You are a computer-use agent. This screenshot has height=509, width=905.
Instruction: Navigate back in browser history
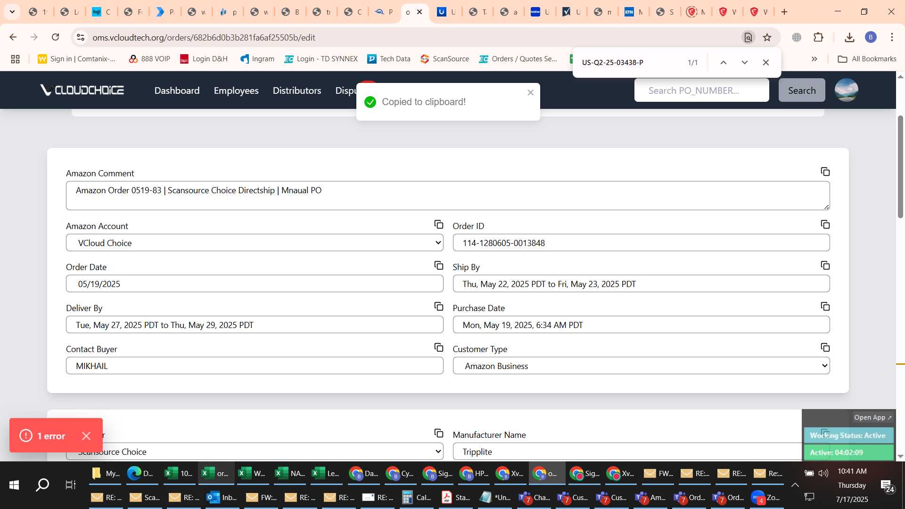[13, 37]
